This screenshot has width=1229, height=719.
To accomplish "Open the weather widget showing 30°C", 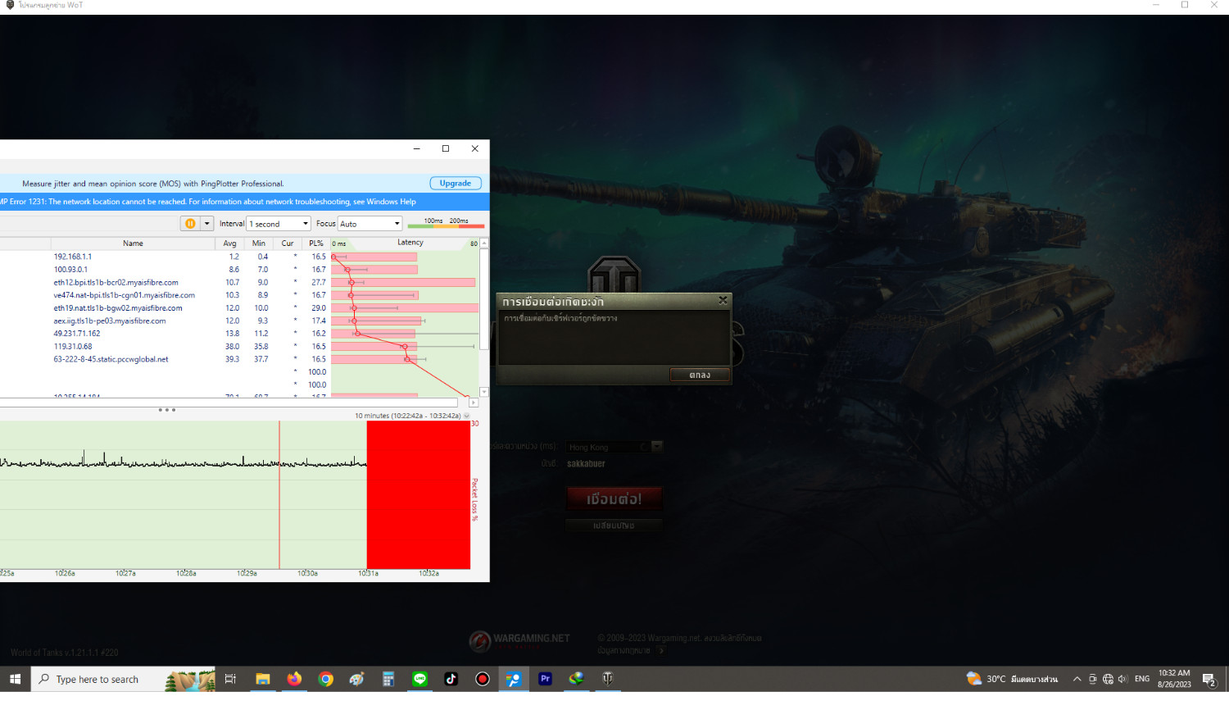I will [1012, 679].
